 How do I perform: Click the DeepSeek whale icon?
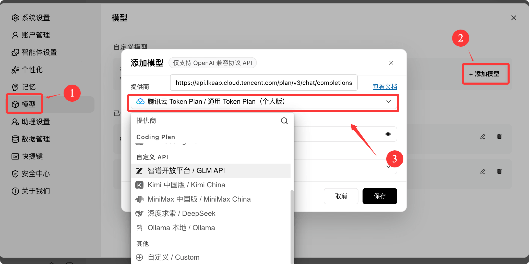pos(139,214)
